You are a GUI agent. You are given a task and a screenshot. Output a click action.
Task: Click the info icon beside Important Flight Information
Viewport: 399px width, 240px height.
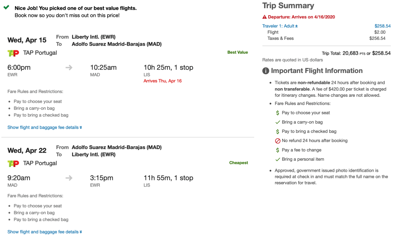coord(266,71)
